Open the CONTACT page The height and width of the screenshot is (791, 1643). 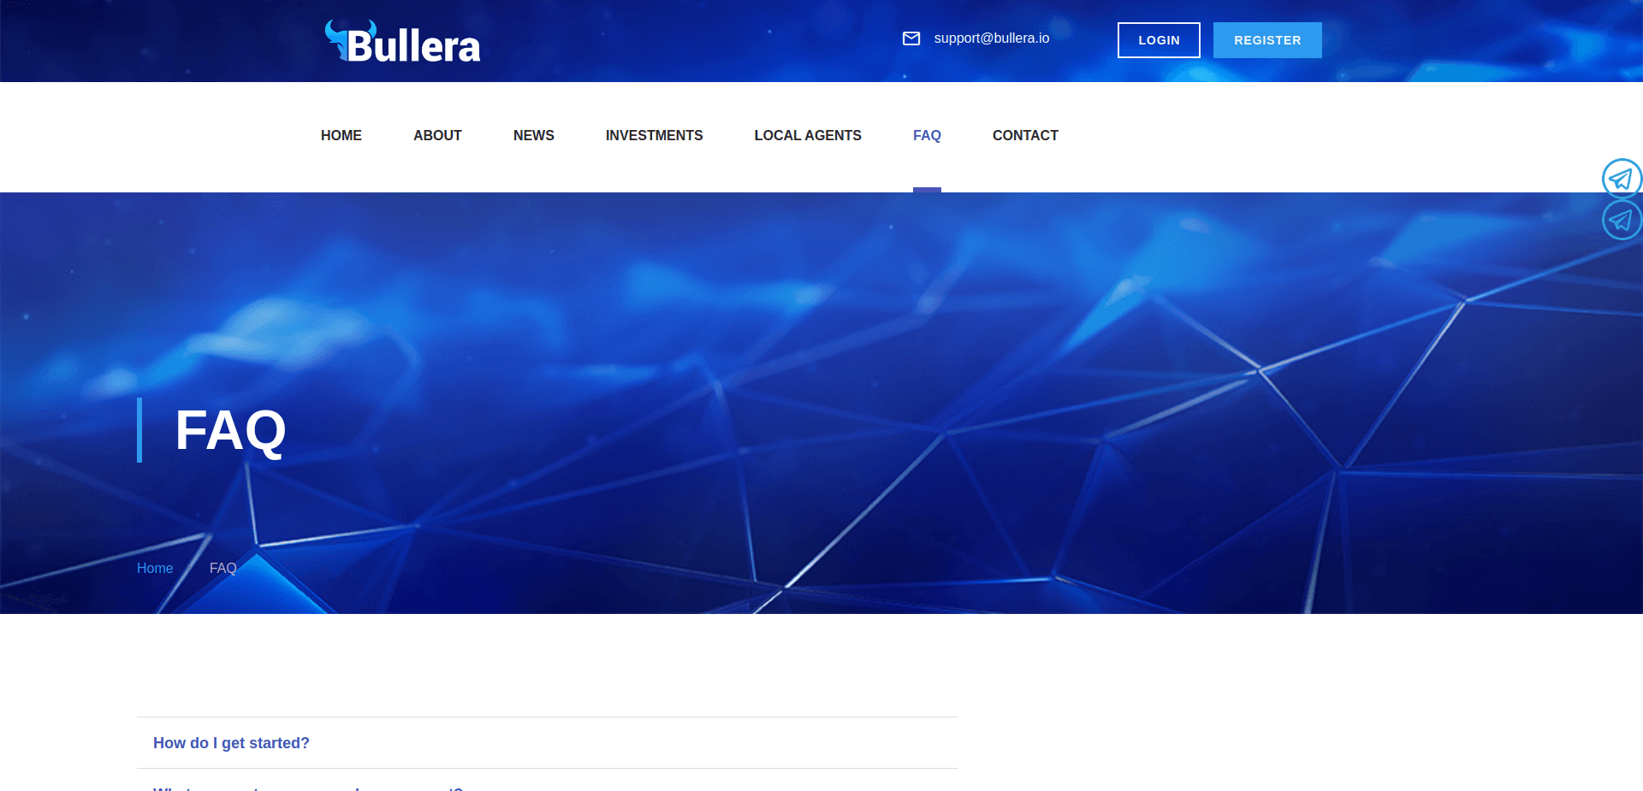pyautogui.click(x=1025, y=135)
